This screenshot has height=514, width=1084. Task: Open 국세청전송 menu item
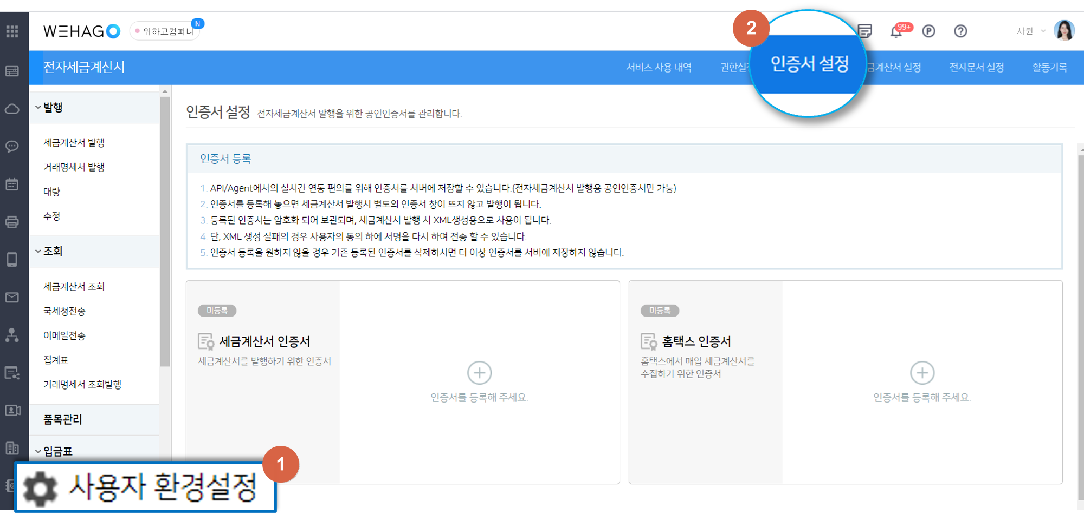pyautogui.click(x=64, y=312)
